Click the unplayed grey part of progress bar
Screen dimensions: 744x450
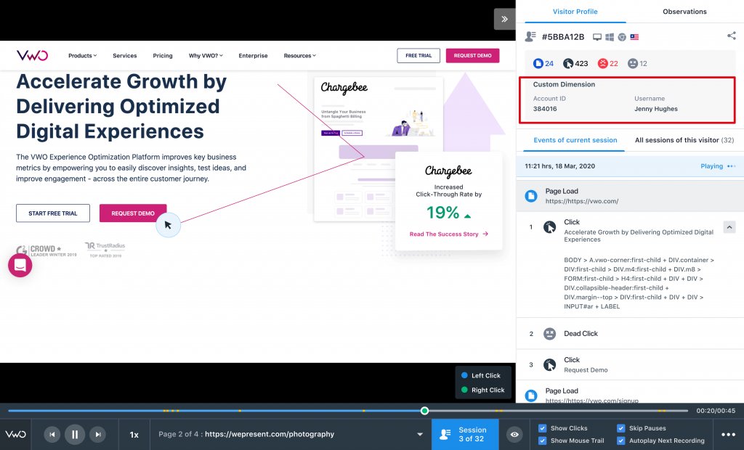point(558,411)
